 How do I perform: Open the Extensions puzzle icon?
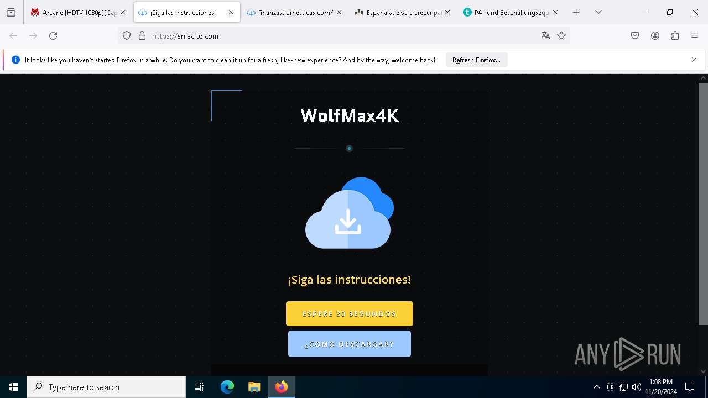click(675, 36)
